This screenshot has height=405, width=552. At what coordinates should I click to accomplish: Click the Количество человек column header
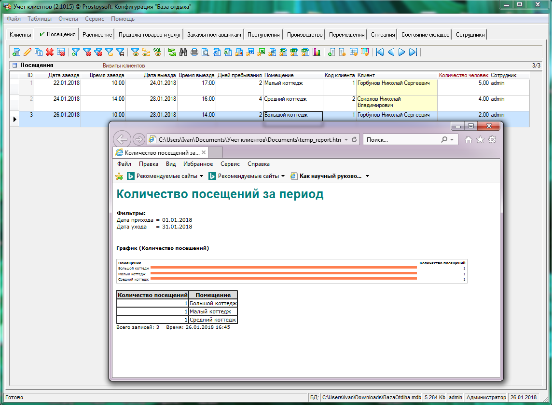coord(463,75)
